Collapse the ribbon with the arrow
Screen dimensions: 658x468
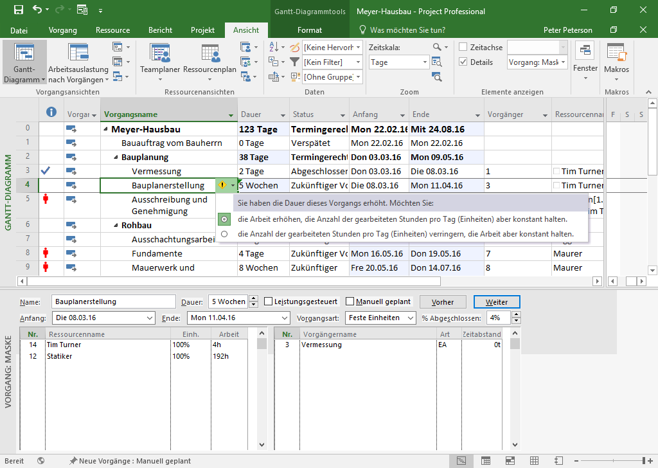click(x=649, y=92)
